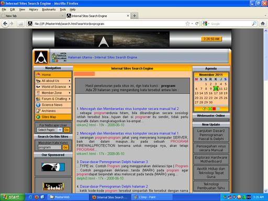This screenshot has height=201, width=268.
Task: Click the search magnifier icon in the Google box
Action: pos(254,24)
